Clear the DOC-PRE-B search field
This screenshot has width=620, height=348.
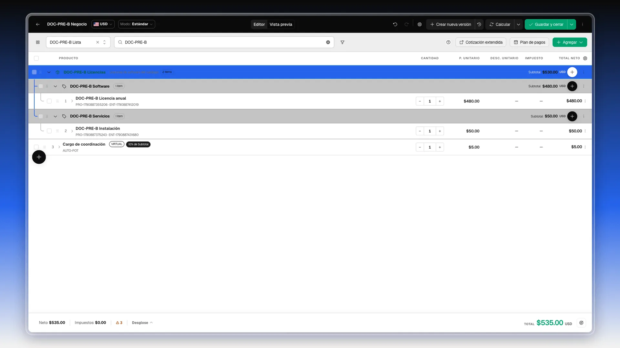[328, 42]
